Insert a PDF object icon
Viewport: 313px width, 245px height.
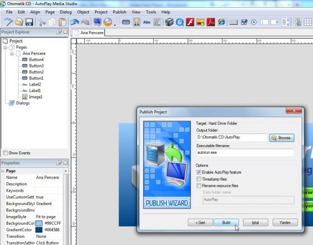[211, 22]
